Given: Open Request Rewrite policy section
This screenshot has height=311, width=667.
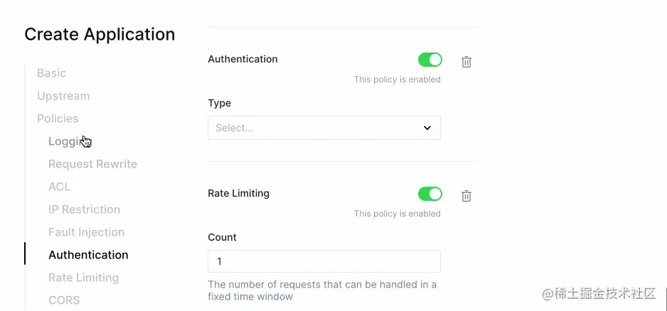Looking at the screenshot, I should [92, 164].
